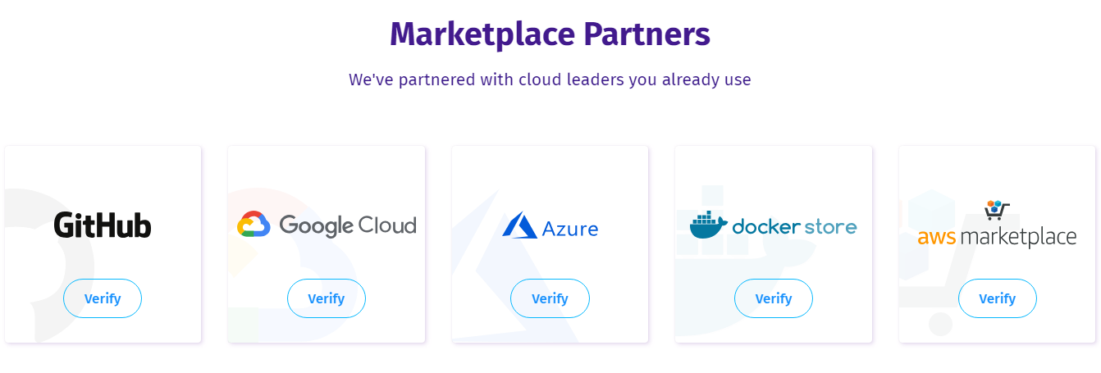1101x373 pixels.
Task: Click the multicolor Google Cloud cloud icon
Action: click(254, 225)
